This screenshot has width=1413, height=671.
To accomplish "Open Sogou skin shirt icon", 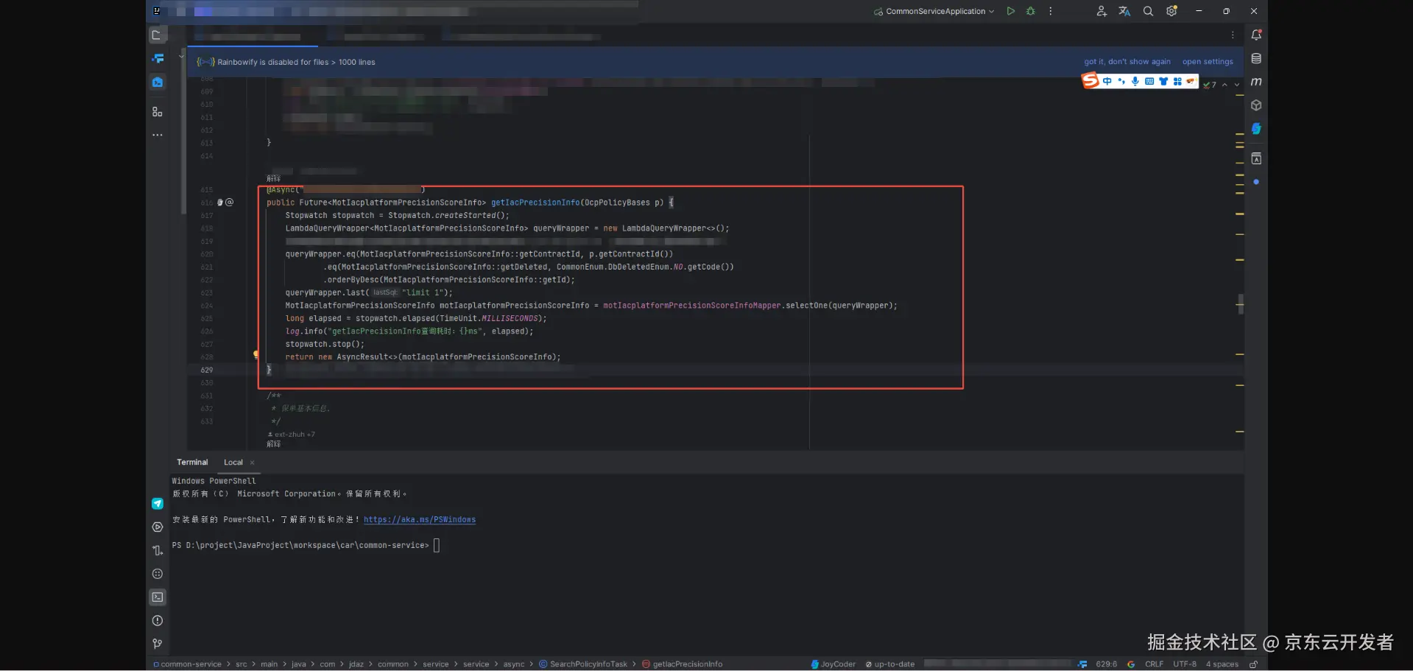I will (x=1163, y=81).
